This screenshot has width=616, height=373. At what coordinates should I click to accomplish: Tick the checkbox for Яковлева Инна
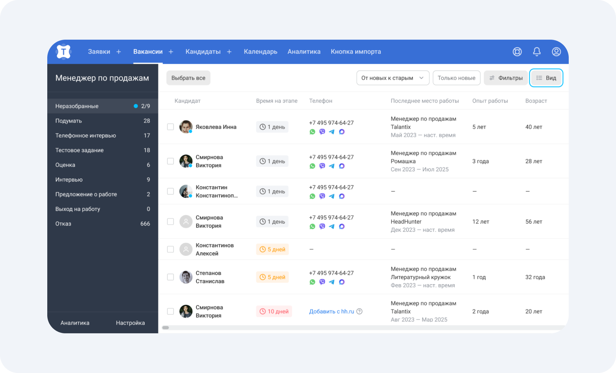[170, 127]
